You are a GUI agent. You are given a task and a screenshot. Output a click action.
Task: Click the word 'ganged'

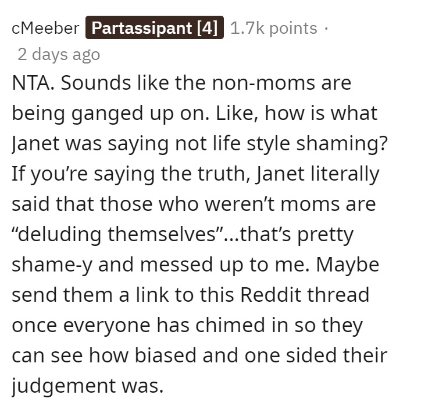107,114
